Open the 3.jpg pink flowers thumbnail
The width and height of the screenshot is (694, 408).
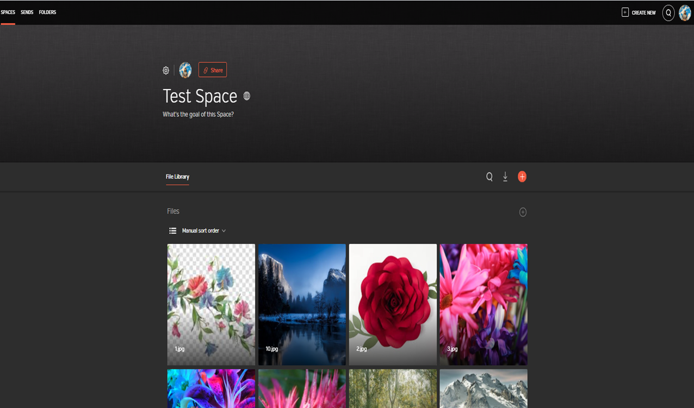tap(484, 304)
